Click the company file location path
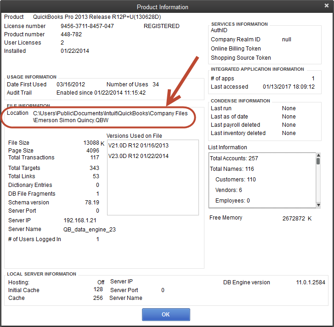334x327 pixels. 110,117
